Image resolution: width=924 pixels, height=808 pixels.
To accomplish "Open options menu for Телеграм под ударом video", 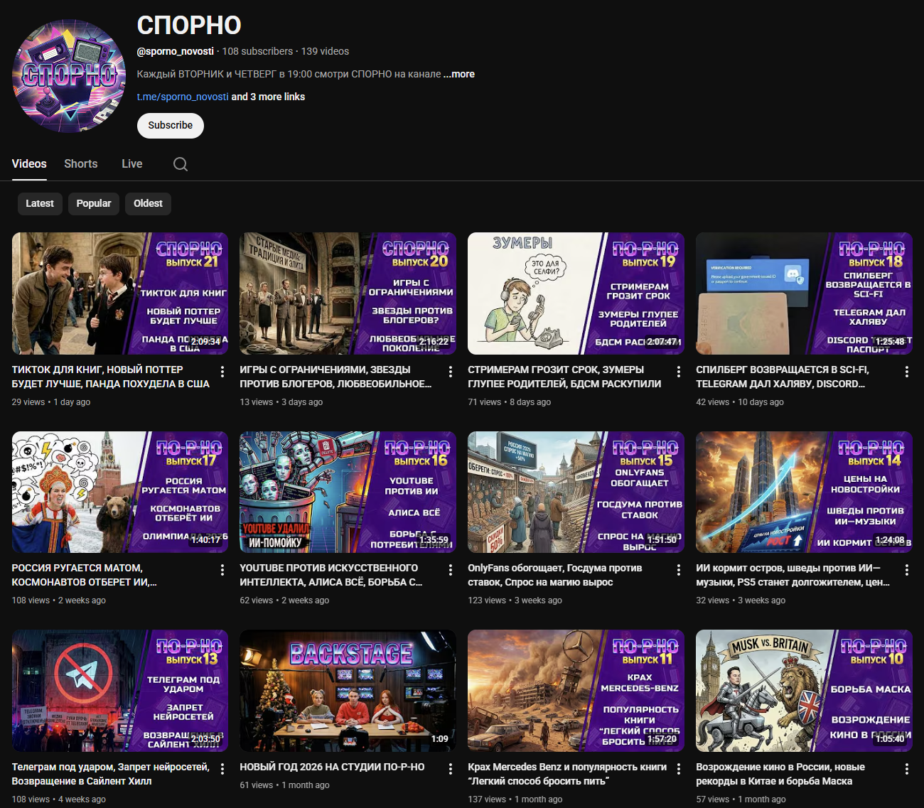I will (x=222, y=769).
